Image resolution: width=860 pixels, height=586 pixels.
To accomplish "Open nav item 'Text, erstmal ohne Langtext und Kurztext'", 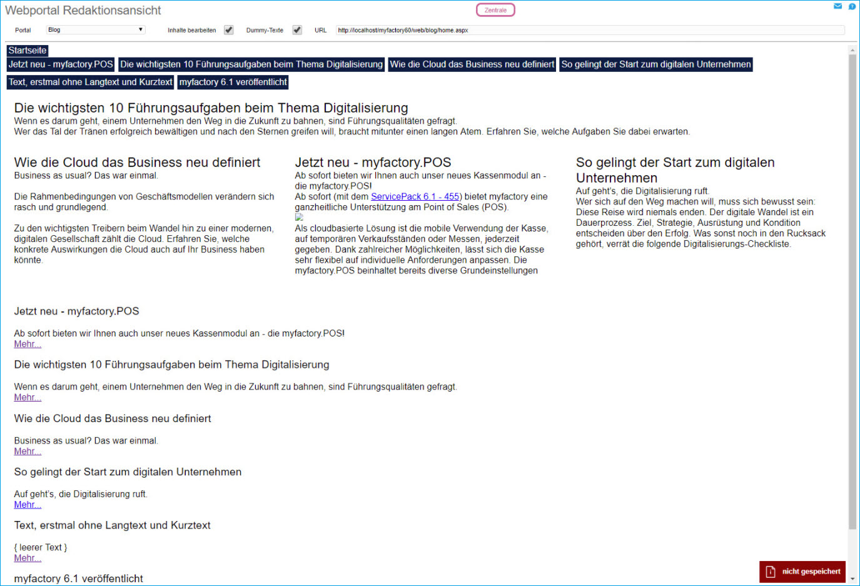I will pos(91,82).
